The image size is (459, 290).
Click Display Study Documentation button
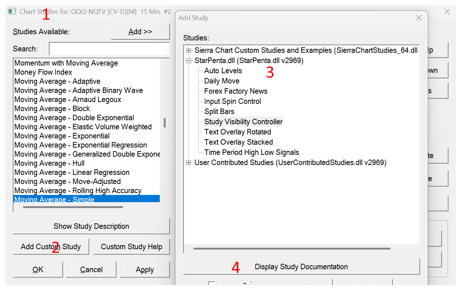301,267
